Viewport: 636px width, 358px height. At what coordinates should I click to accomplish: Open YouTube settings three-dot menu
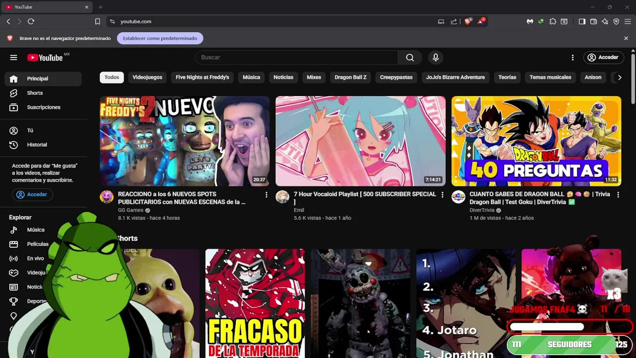(x=572, y=58)
